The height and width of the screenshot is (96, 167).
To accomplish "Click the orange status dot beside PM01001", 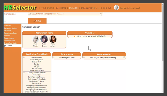I will pyautogui.click(x=75, y=36).
